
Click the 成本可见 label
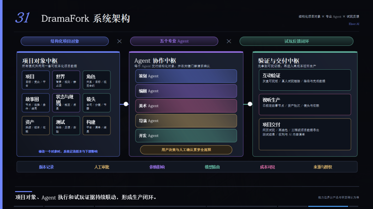coord(267,167)
